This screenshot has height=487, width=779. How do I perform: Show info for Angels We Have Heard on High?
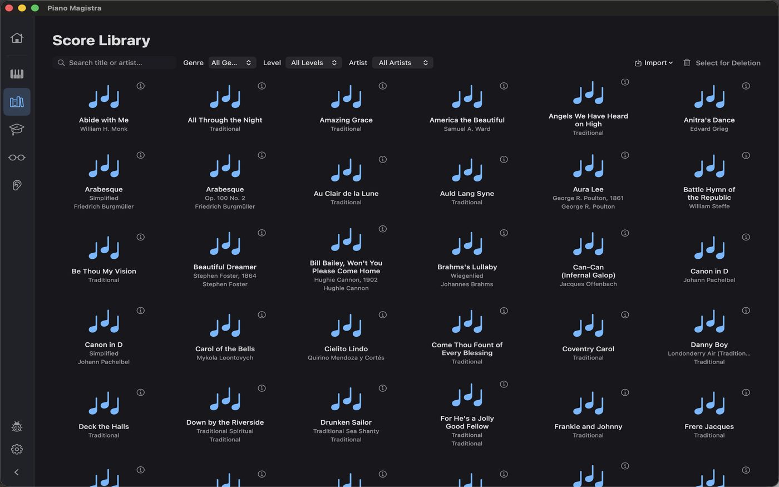625,82
